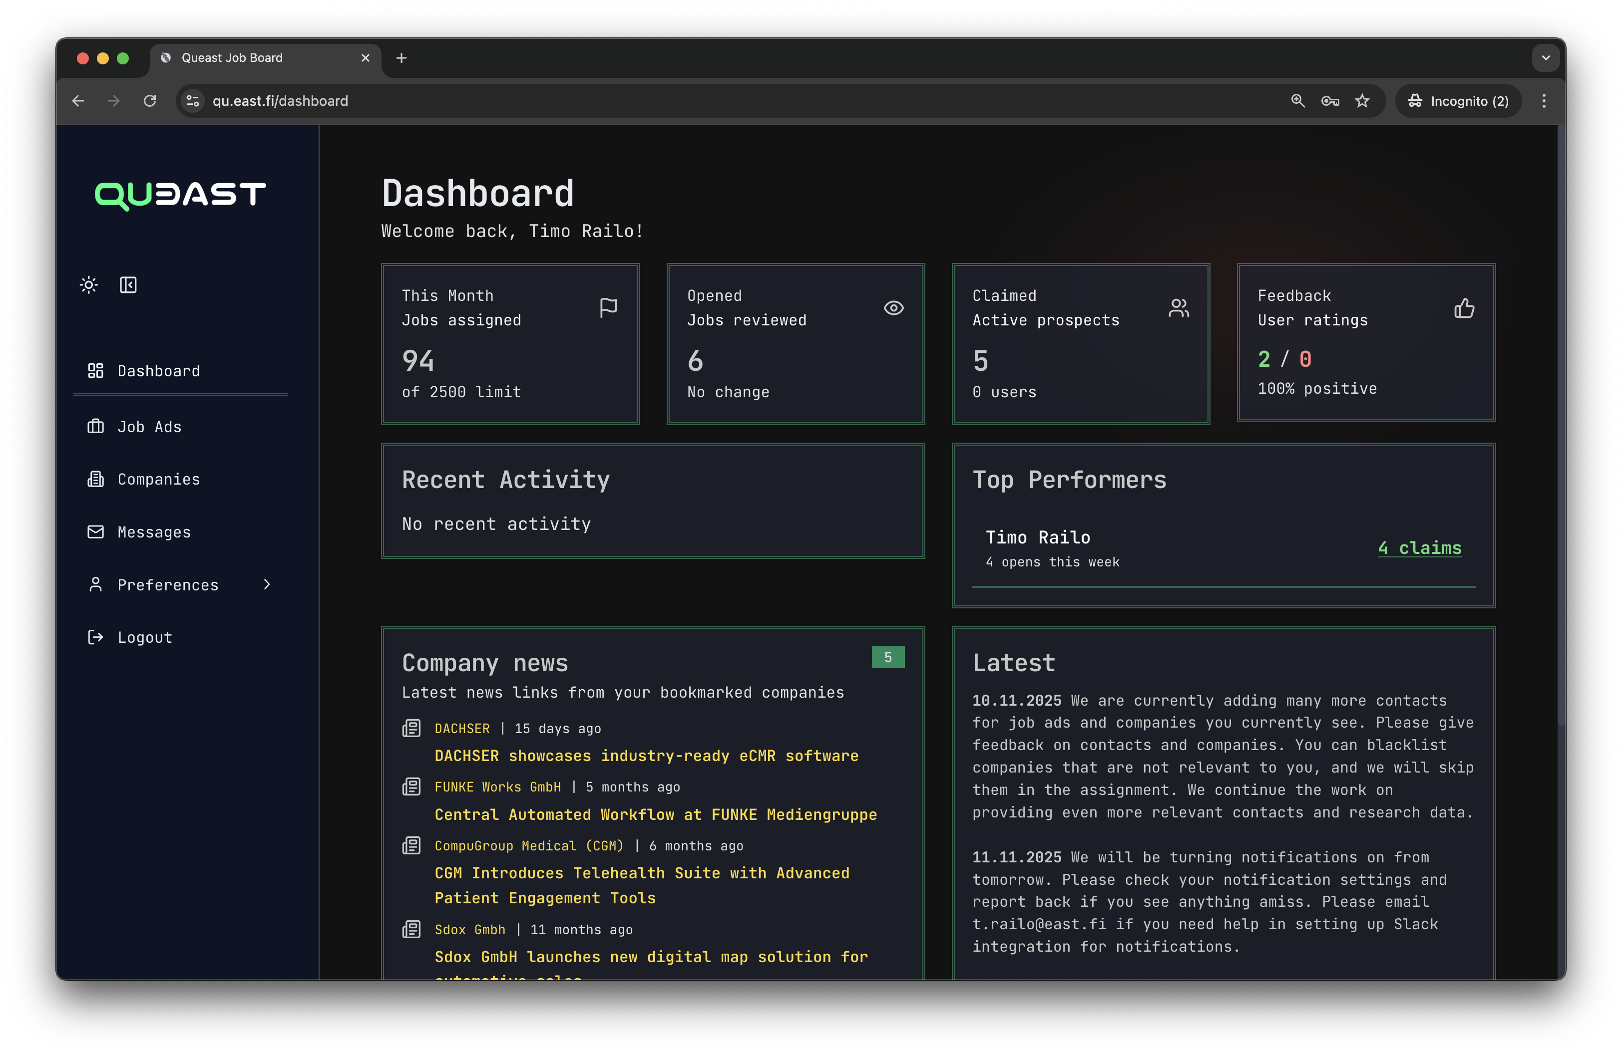Open Job Ads from the sidebar
Viewport: 1622px width, 1054px height.
point(149,427)
